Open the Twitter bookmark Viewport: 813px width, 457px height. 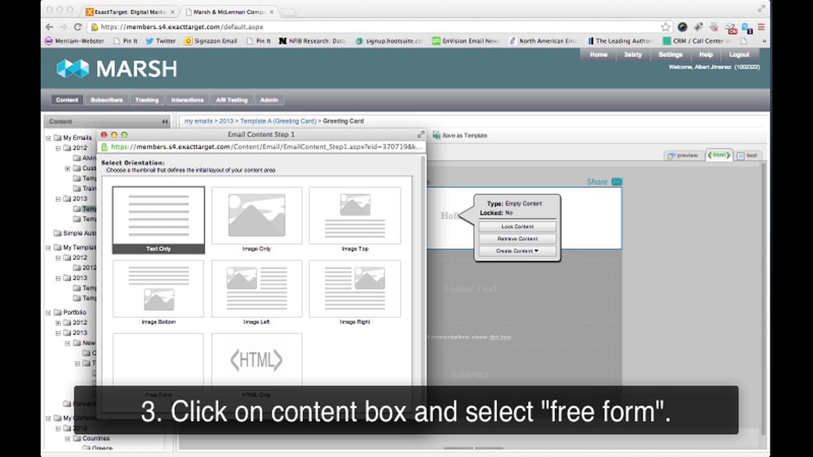[x=161, y=41]
